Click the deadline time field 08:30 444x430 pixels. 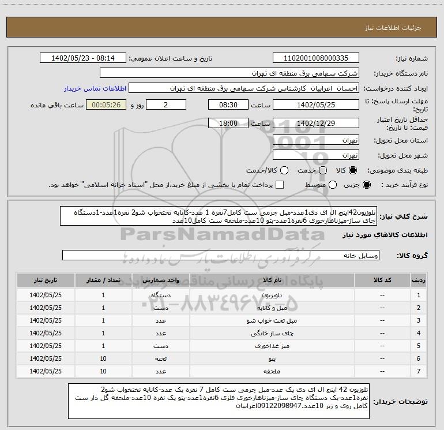[x=228, y=104]
